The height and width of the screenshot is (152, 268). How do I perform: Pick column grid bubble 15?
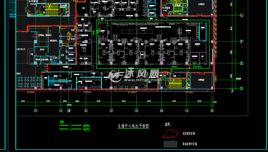point(187,110)
